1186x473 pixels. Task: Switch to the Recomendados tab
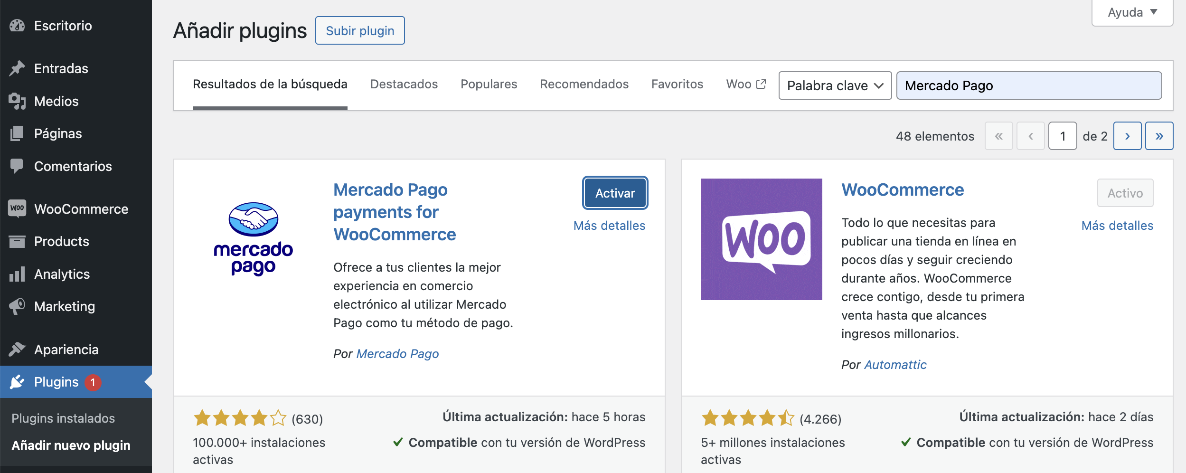[x=584, y=84]
